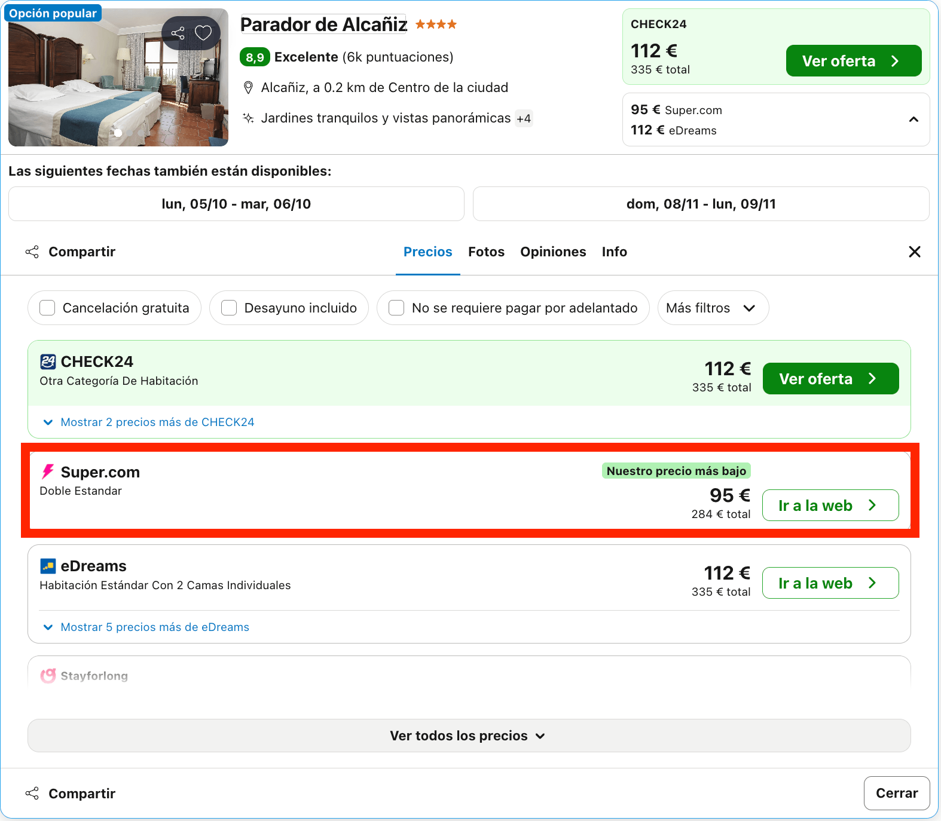941x821 pixels.
Task: Click the Nuestro precio más bajo label
Action: 676,471
